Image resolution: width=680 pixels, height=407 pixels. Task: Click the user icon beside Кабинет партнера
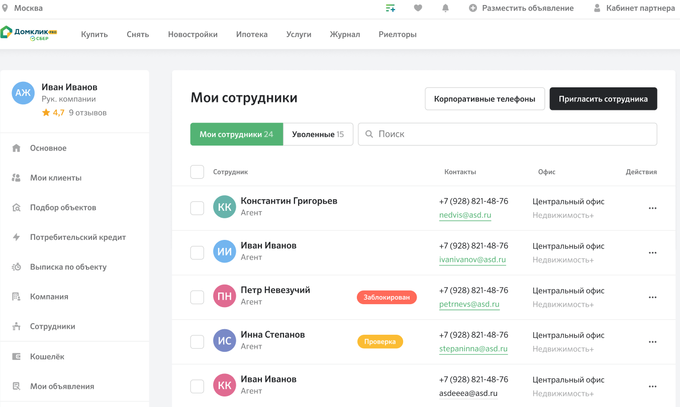(x=597, y=8)
